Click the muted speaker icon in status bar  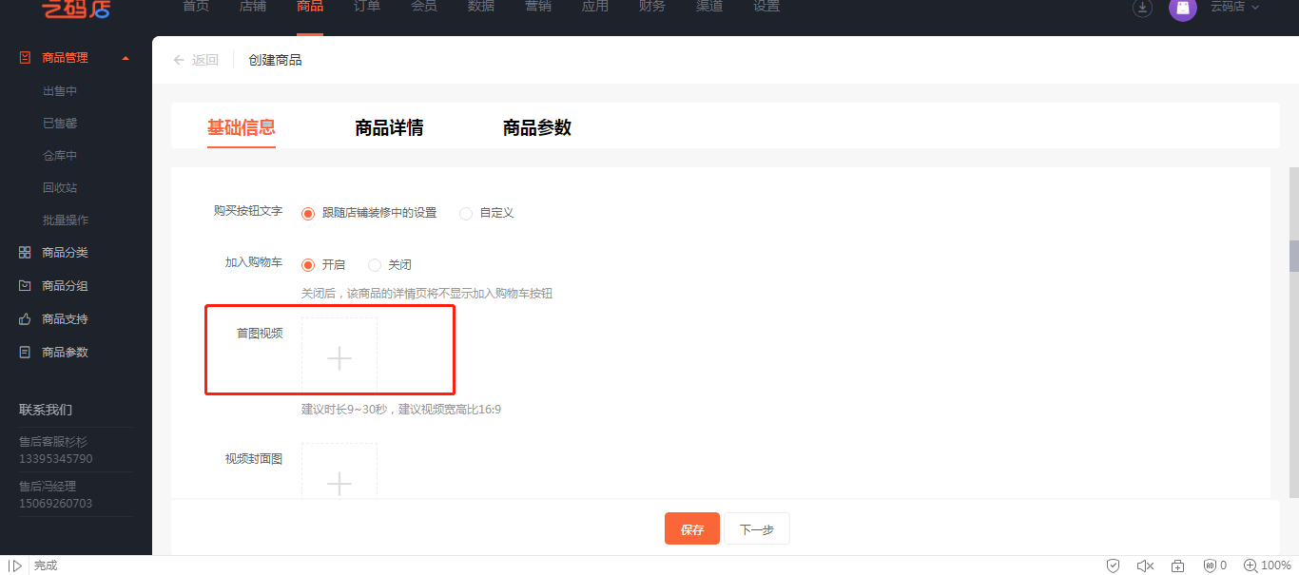[x=1145, y=565]
